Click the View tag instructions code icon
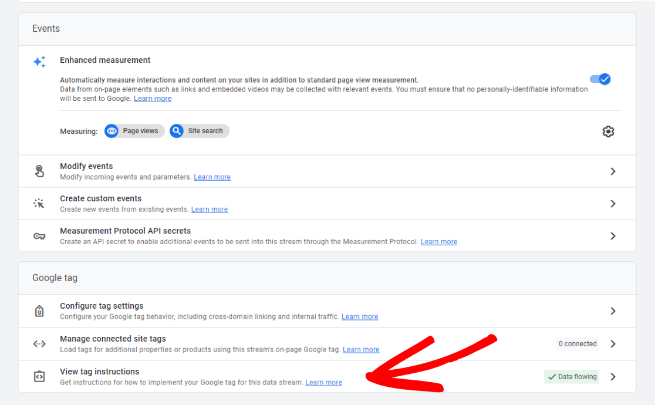Viewport: 655px width, 405px height. [39, 376]
